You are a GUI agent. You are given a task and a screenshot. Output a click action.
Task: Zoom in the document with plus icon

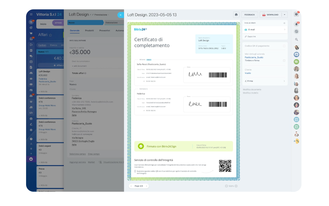pos(236,186)
